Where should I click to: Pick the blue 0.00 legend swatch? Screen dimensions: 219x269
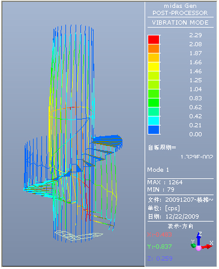pyautogui.click(x=154, y=130)
